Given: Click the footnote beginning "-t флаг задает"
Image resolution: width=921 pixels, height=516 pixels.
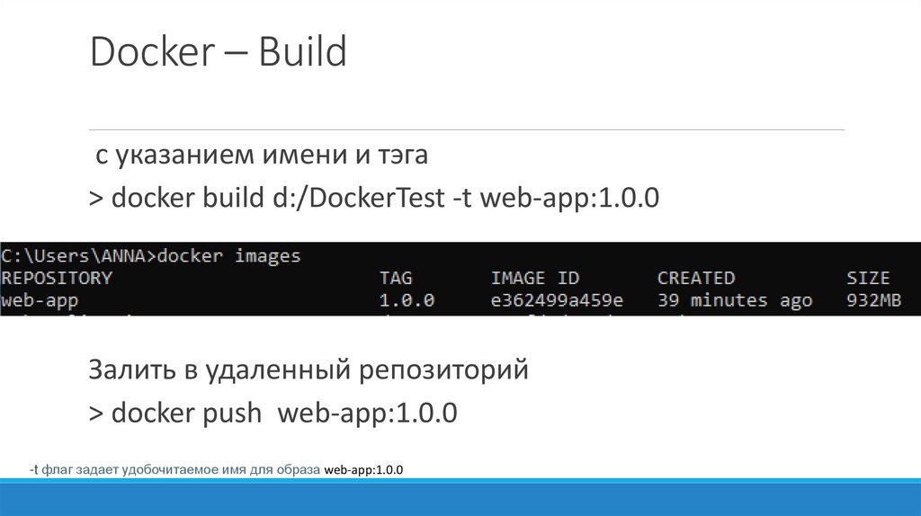Looking at the screenshot, I should [x=175, y=470].
